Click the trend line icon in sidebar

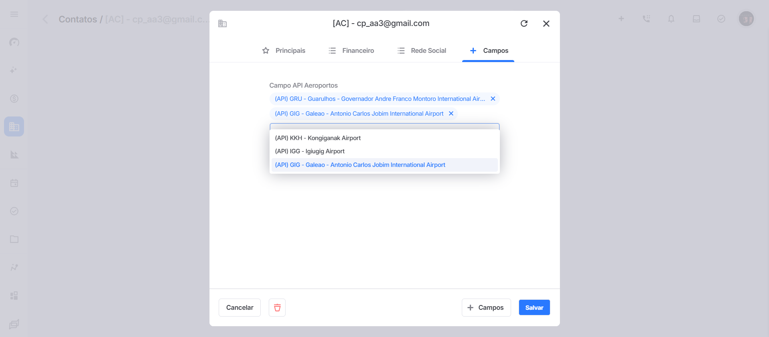[14, 267]
